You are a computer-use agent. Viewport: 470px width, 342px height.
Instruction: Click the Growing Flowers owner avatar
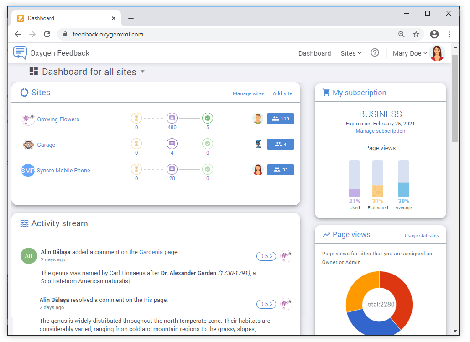point(258,118)
